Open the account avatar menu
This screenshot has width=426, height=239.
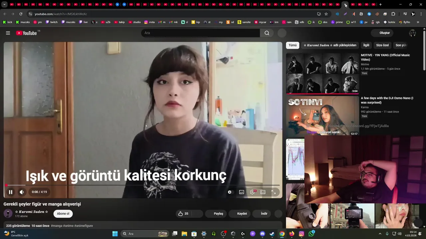coord(412,33)
